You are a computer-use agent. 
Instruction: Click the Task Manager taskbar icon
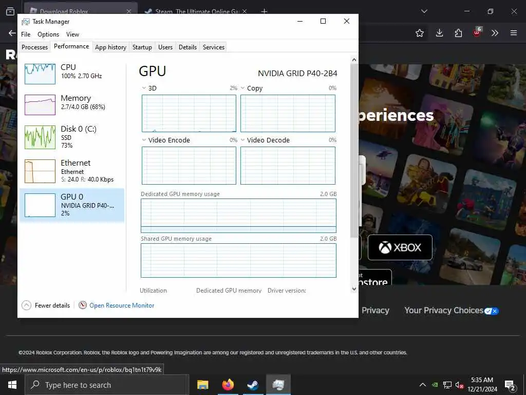(x=278, y=385)
